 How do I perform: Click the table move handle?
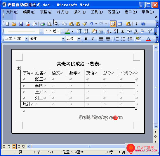(18, 68)
